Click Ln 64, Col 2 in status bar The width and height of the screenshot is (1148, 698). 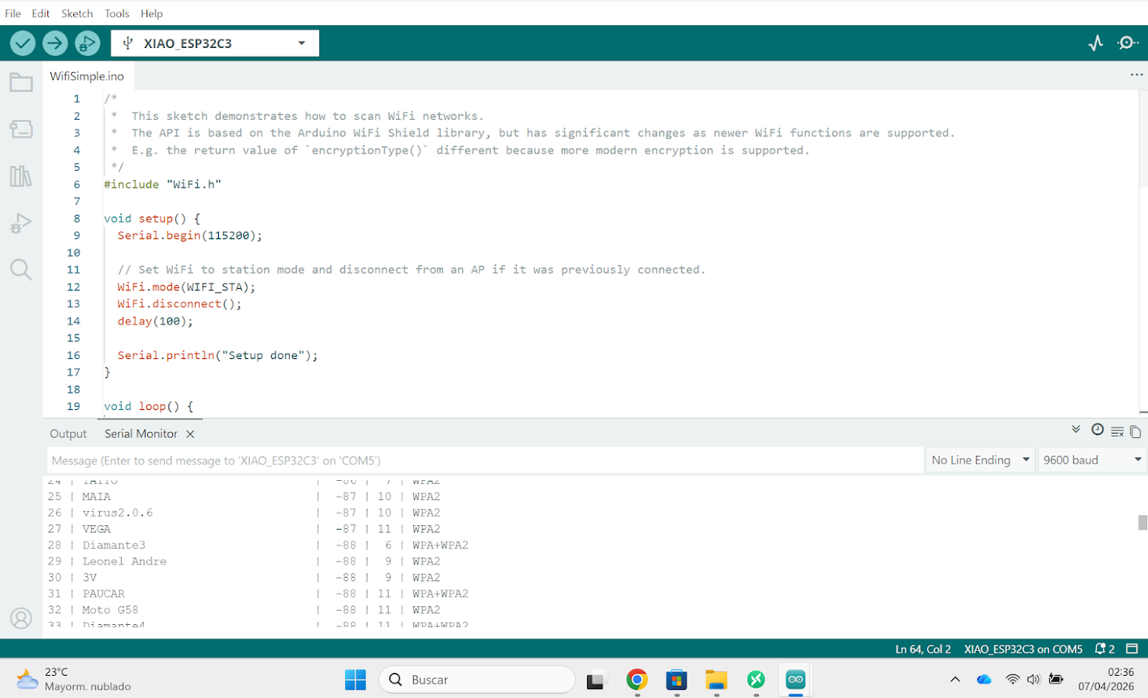coord(923,649)
